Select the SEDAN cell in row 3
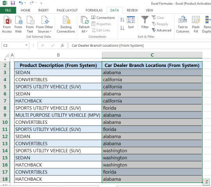 click(58, 72)
